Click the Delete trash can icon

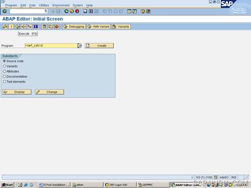click(x=44, y=27)
